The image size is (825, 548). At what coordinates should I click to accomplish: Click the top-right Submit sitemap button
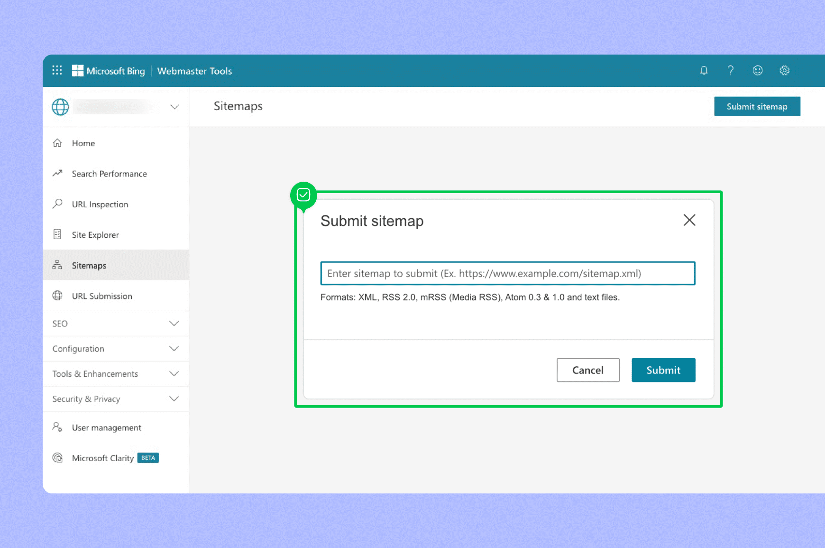coord(757,107)
